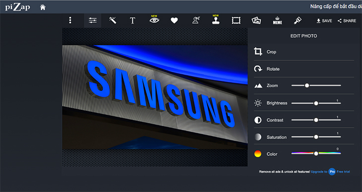
Task: Open the magic wand effects tool
Action: click(x=113, y=20)
